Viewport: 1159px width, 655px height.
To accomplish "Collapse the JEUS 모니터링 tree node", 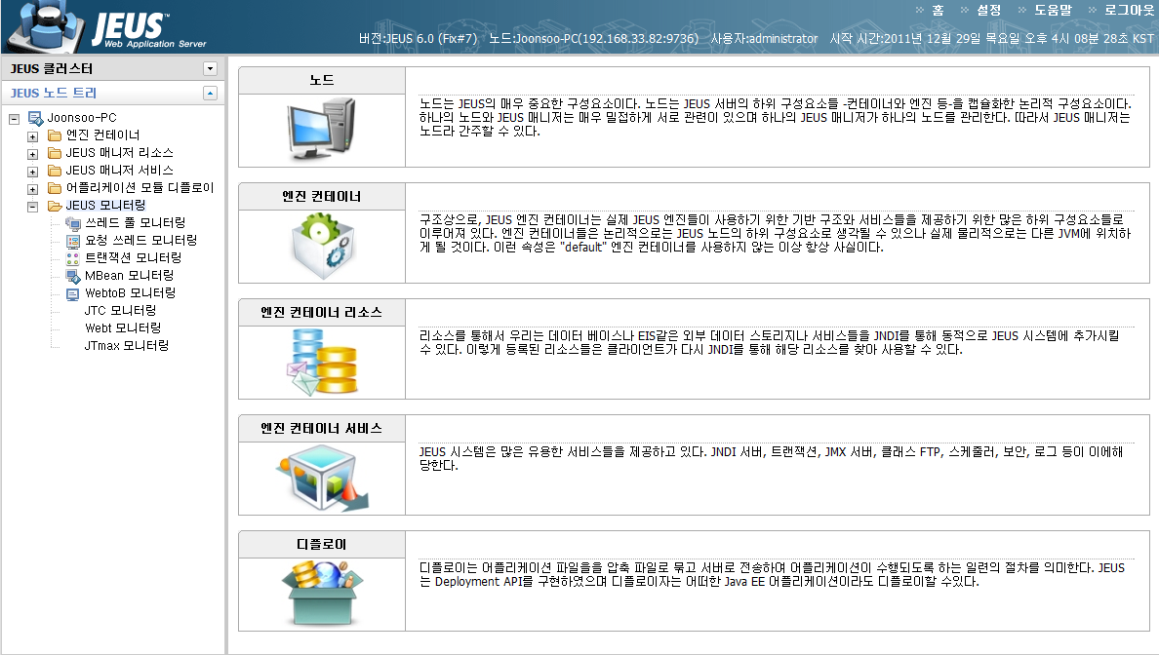I will (x=33, y=206).
